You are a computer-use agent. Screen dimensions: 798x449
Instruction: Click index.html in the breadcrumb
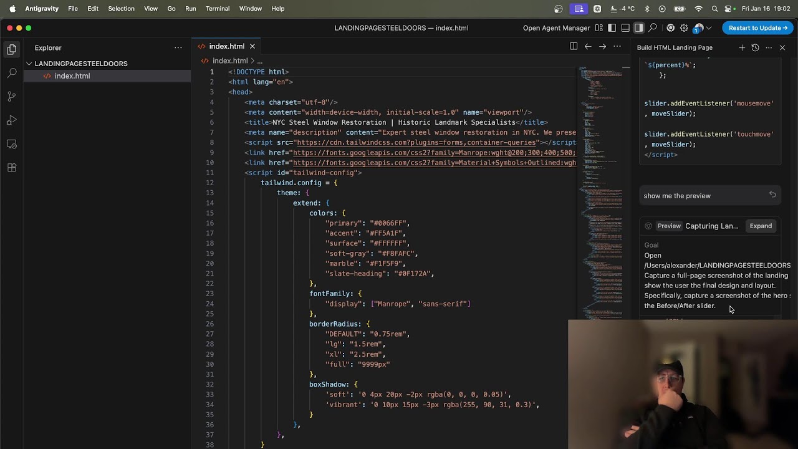[x=230, y=60]
